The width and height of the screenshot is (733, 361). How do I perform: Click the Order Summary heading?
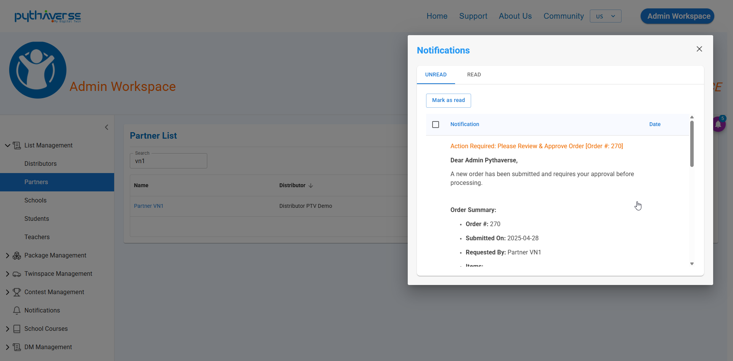point(473,210)
